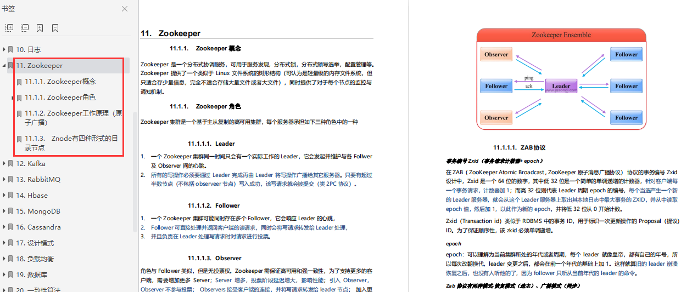Click the '11.1.1.1. Leader' subheading

211,144
